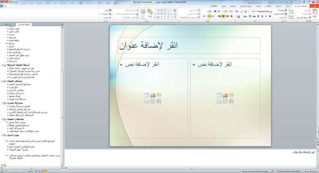
Task: Click the spell check icon in status bar
Action: click(272, 171)
